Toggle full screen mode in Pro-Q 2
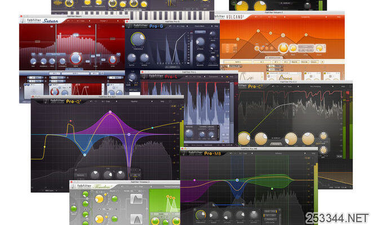Screen dimensions: 372x225 click(170, 102)
